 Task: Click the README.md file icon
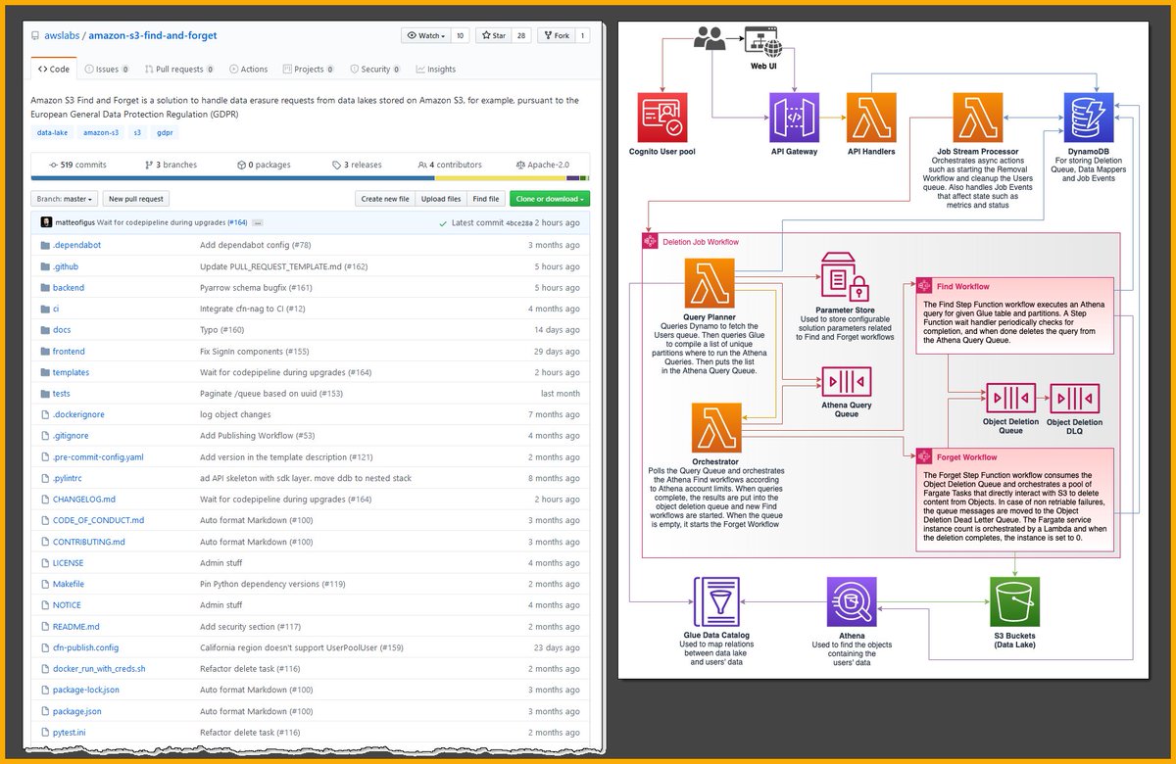(45, 627)
